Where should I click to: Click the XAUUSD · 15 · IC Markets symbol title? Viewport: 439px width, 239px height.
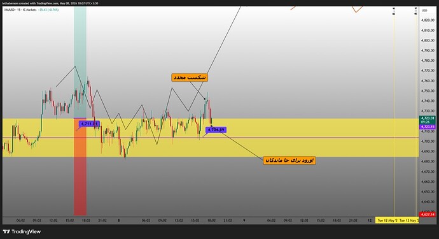20,10
